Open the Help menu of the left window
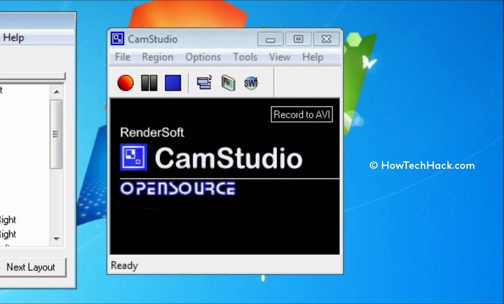The height and width of the screenshot is (304, 504). click(13, 37)
